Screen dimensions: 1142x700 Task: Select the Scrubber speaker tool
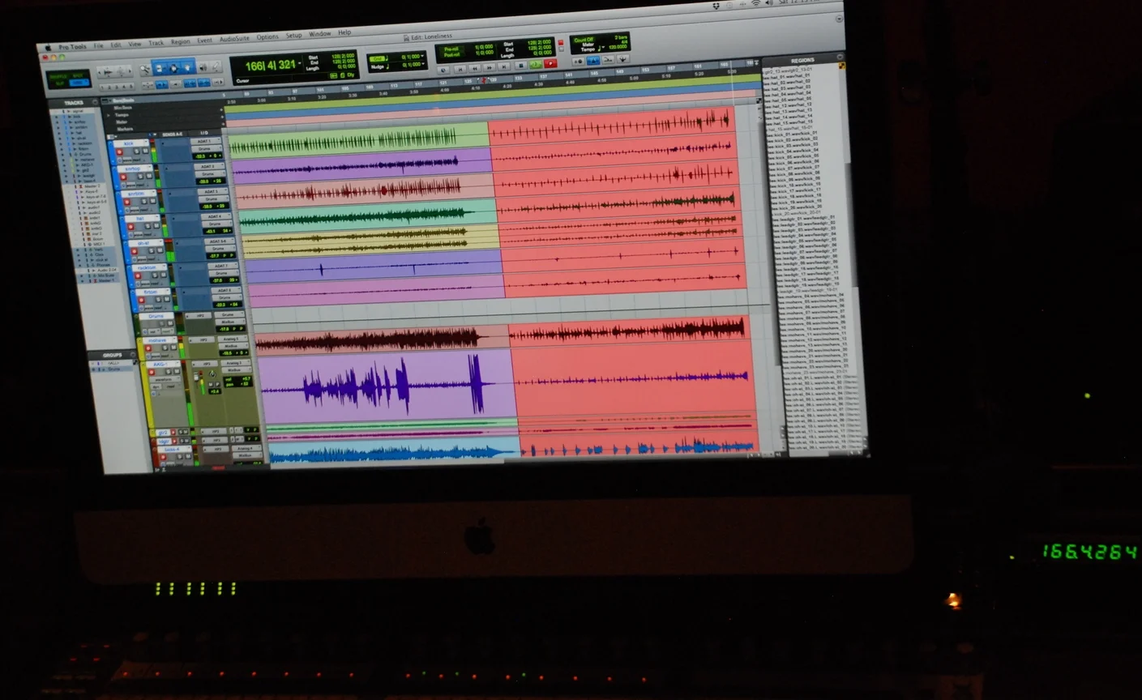point(203,66)
